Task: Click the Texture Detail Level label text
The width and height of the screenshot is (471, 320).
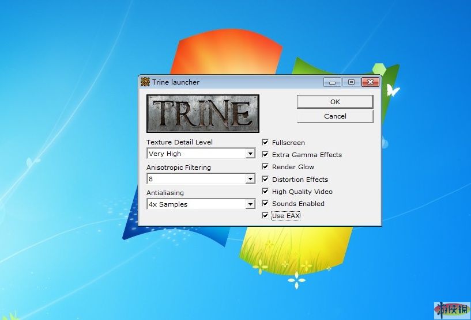Action: click(x=179, y=142)
